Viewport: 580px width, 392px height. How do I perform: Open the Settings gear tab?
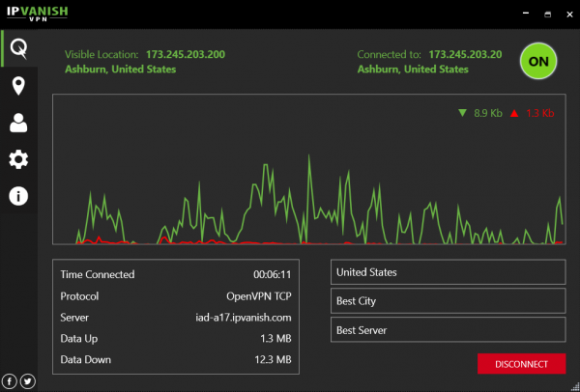(18, 159)
